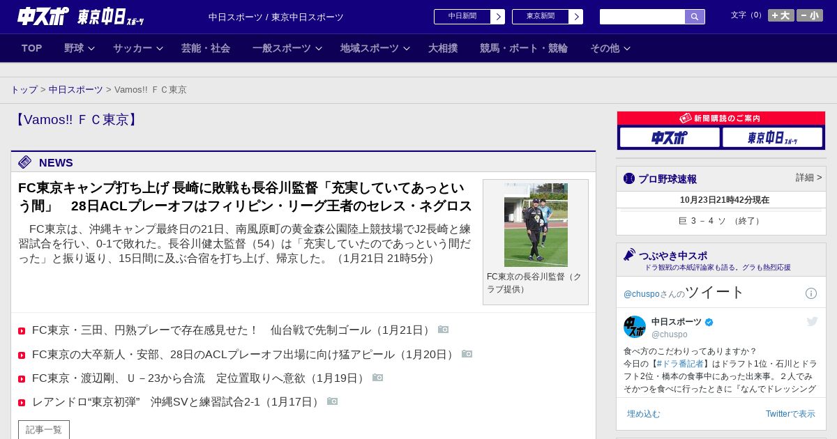
Task: Click the baseball icon beside プロ野球速報
Action: (x=629, y=178)
